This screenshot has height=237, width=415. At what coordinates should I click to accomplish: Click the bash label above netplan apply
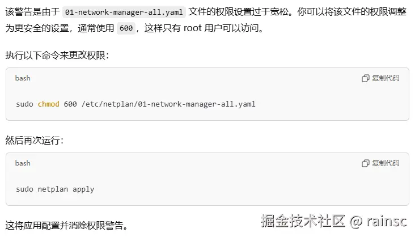(x=23, y=163)
